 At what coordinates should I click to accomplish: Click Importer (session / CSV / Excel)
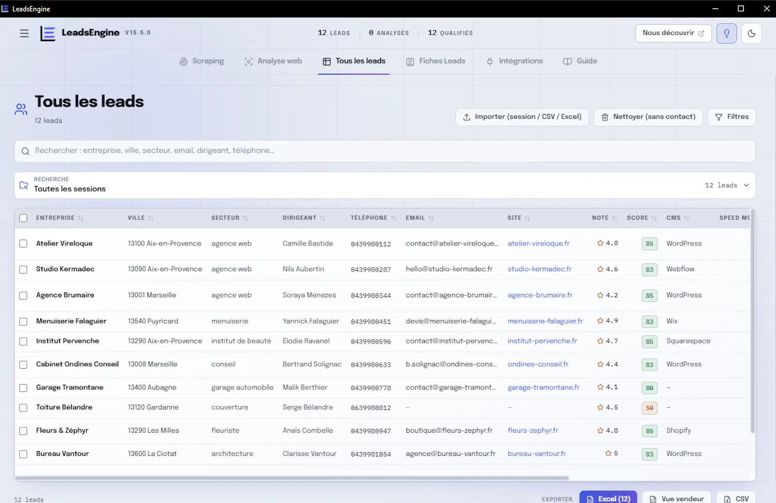pos(522,117)
